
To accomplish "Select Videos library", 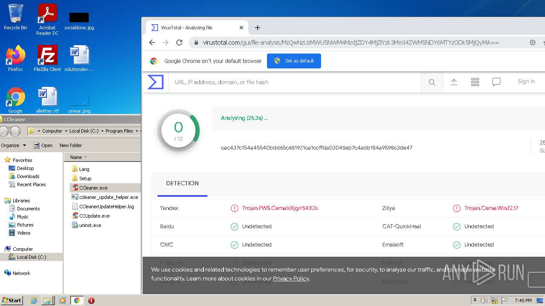I will pos(20,233).
